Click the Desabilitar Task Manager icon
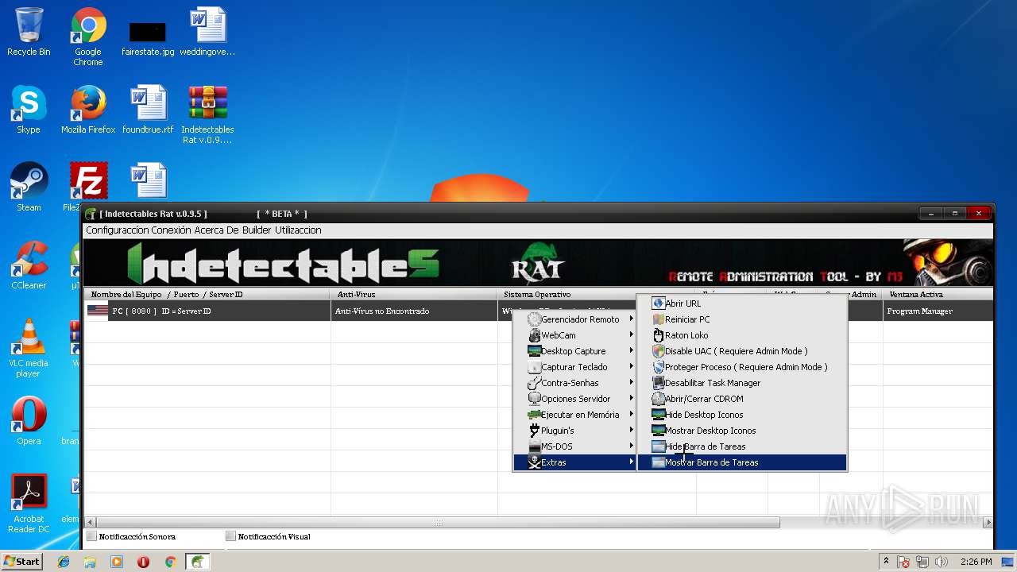Viewport: 1017px width, 572px height. [658, 383]
